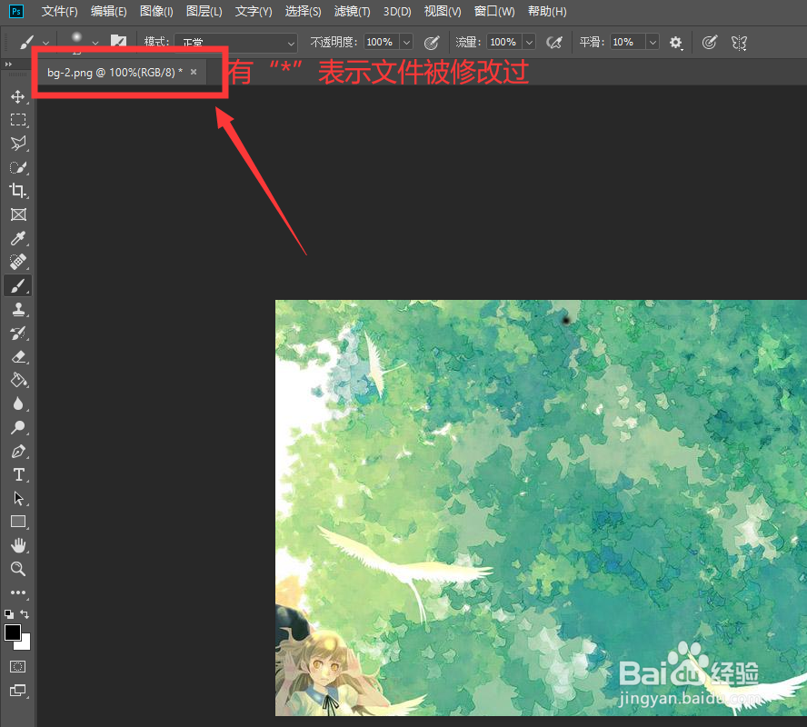
Task: Select the Path Selection tool
Action: point(18,498)
